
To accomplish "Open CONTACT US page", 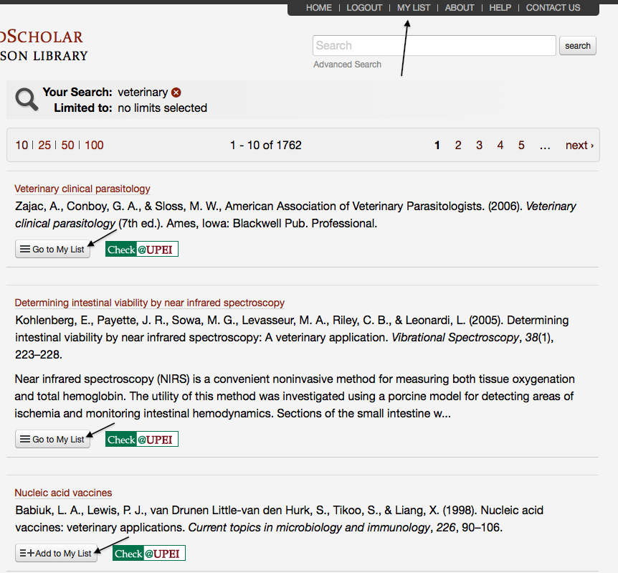I will [553, 8].
